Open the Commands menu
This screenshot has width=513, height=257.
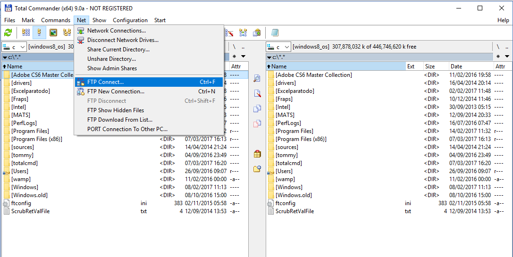click(x=56, y=20)
